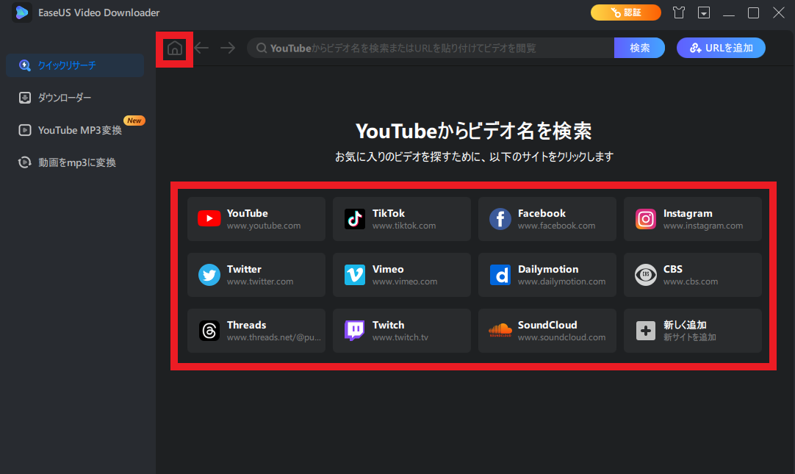Click www.facebook.com link text
The width and height of the screenshot is (795, 474).
556,226
